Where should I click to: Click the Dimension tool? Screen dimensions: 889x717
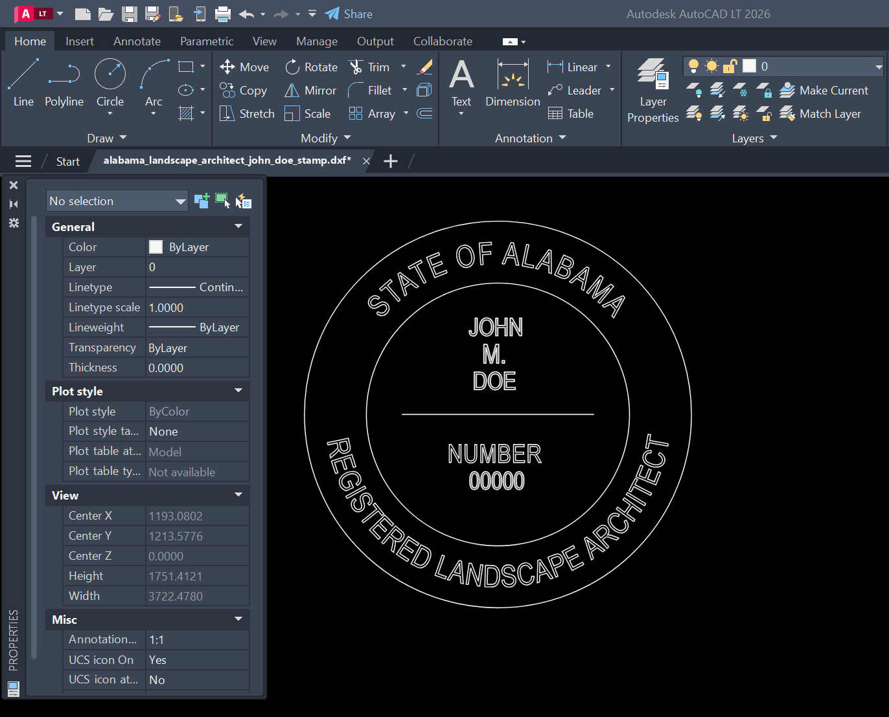[x=513, y=83]
